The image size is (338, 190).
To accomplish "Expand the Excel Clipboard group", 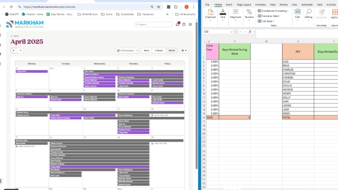I will point(210,20).
